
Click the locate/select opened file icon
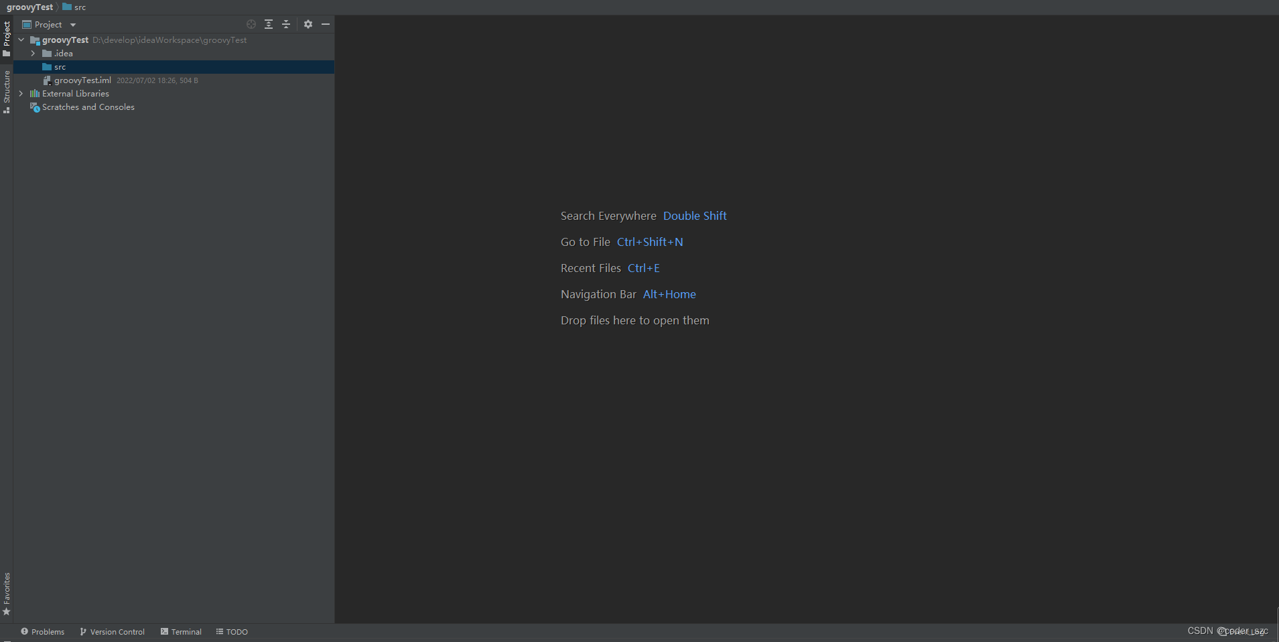251,24
